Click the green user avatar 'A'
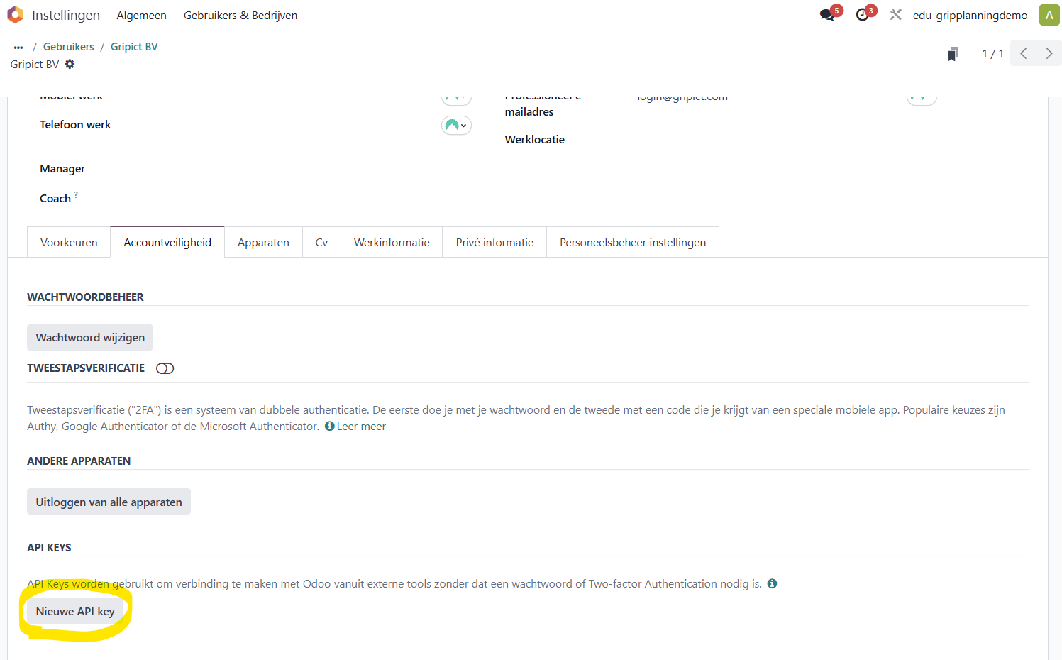The image size is (1062, 660). pyautogui.click(x=1049, y=15)
